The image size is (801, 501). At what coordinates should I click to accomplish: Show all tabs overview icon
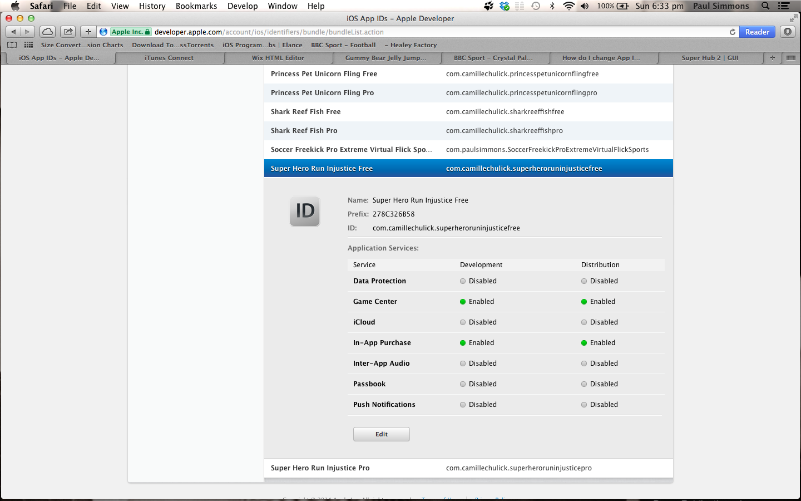click(x=790, y=58)
